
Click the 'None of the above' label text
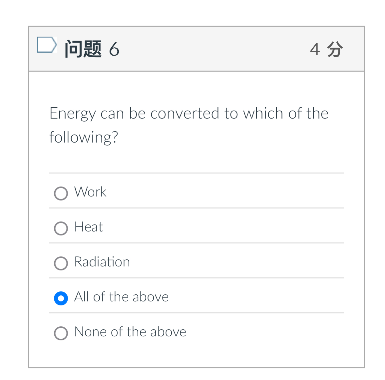130,332
